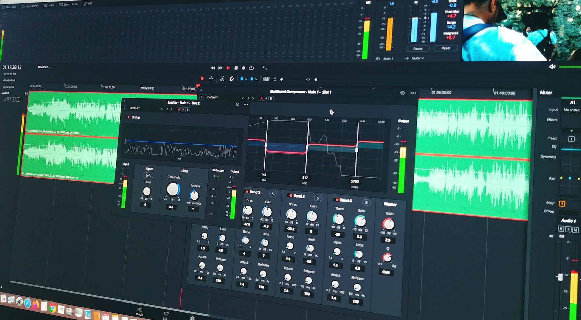Click the vertical track zoom icon
The width and height of the screenshot is (581, 320).
pos(275,79)
